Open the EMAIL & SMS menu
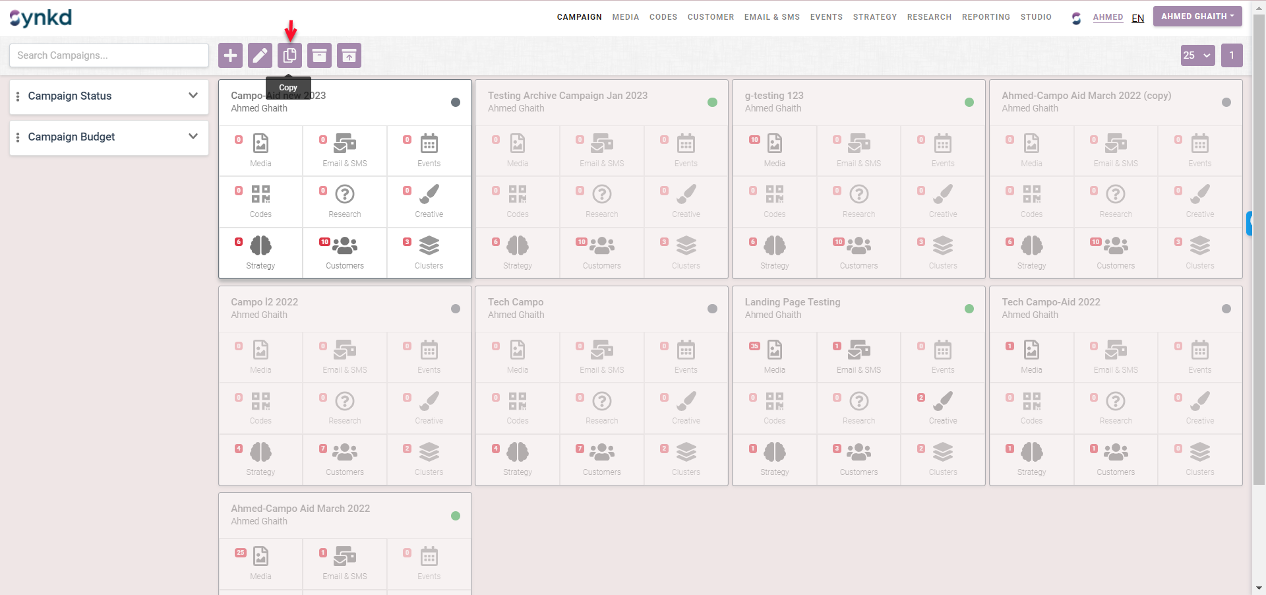This screenshot has width=1266, height=595. coord(771,17)
